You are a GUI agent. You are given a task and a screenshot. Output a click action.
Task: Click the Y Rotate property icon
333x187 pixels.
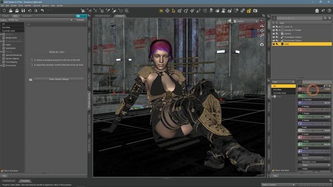(x=300, y=116)
